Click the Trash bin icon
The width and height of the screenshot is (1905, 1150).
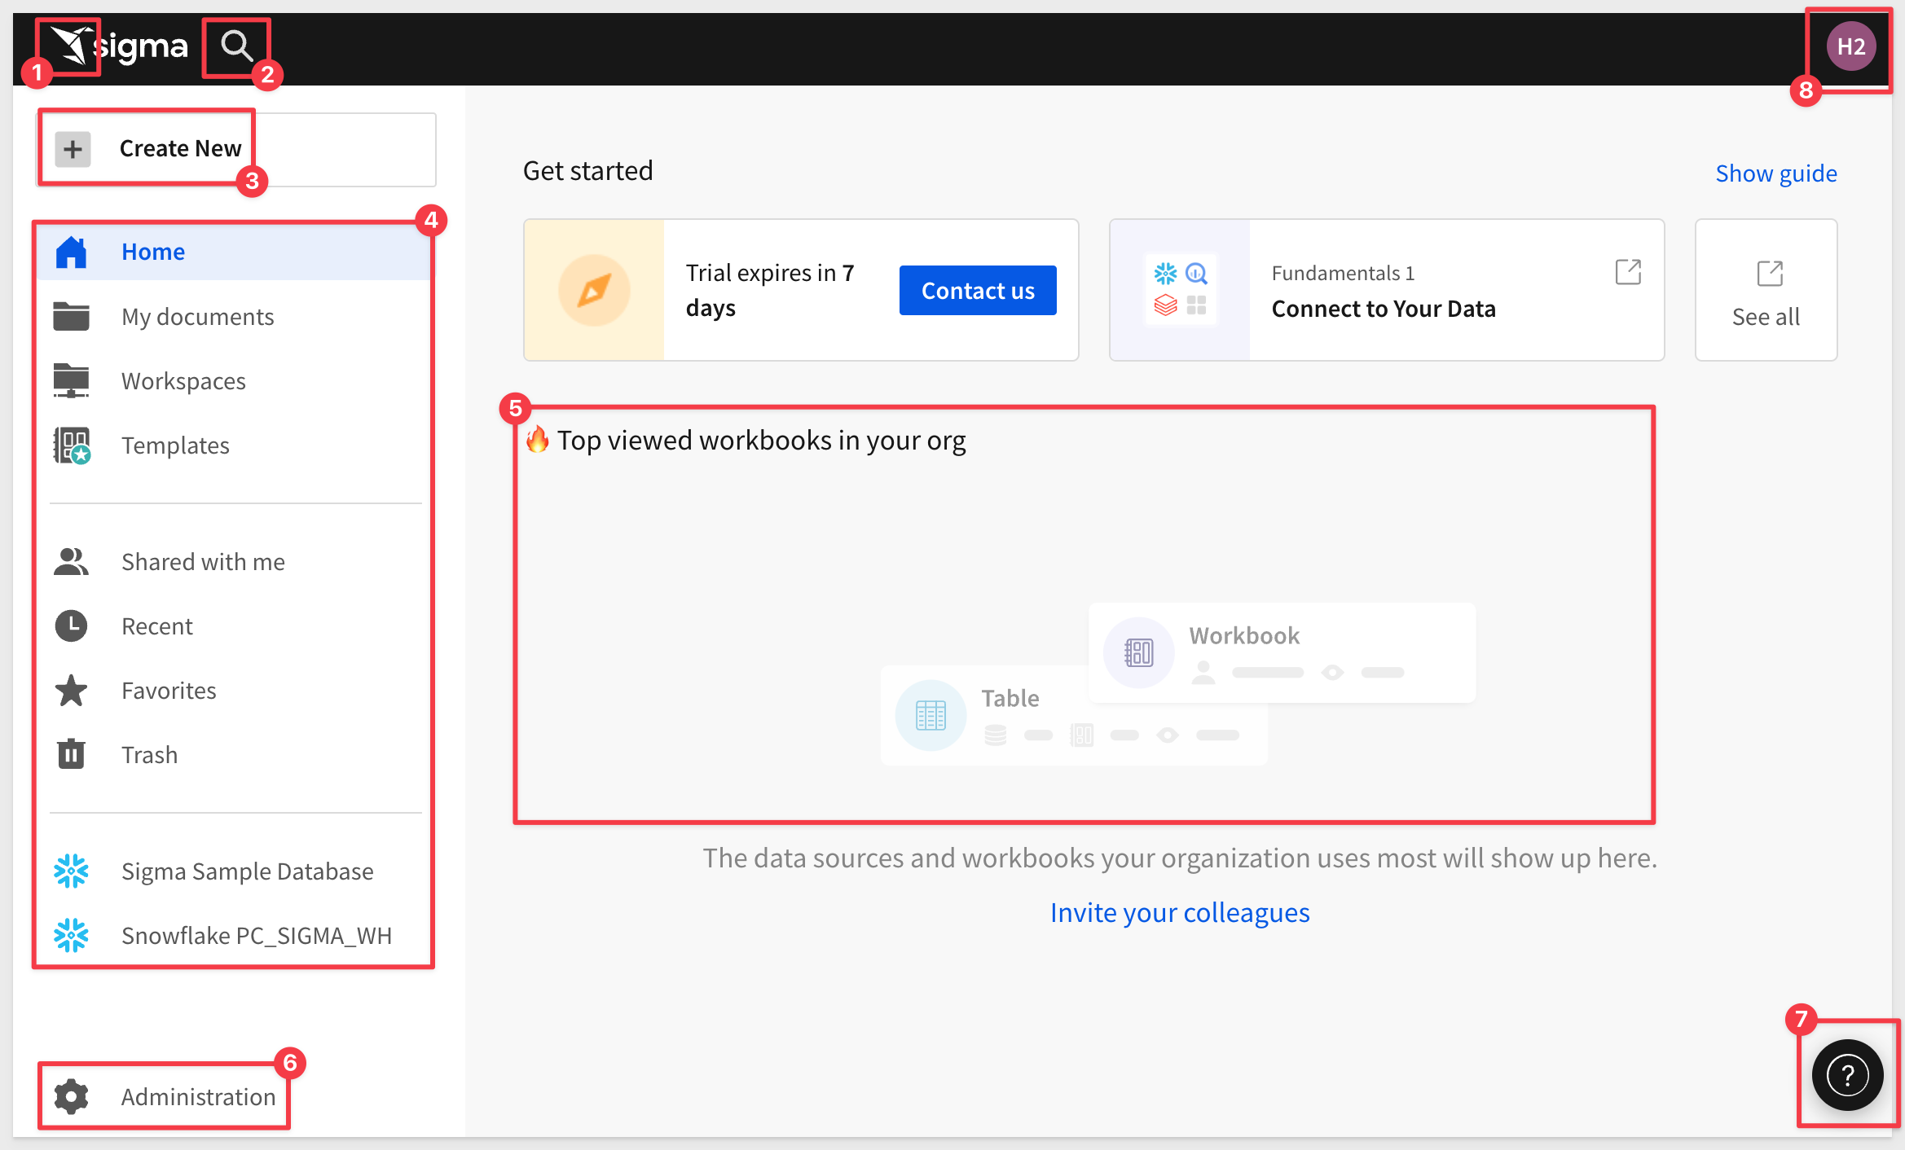(x=71, y=754)
